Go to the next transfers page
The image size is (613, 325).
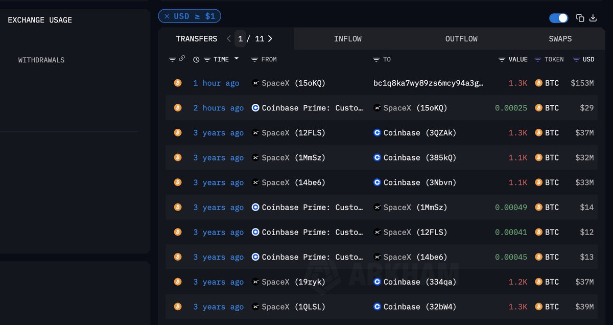coord(270,39)
